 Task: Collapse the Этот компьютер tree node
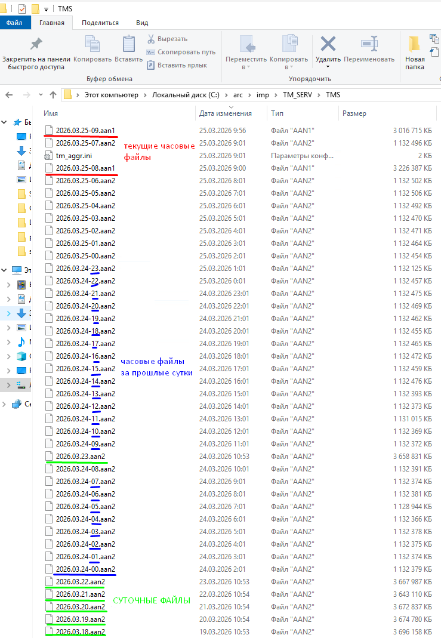pyautogui.click(x=5, y=270)
